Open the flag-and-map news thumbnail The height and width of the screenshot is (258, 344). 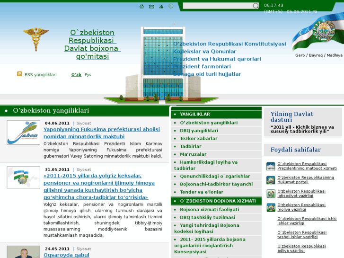tap(24, 177)
